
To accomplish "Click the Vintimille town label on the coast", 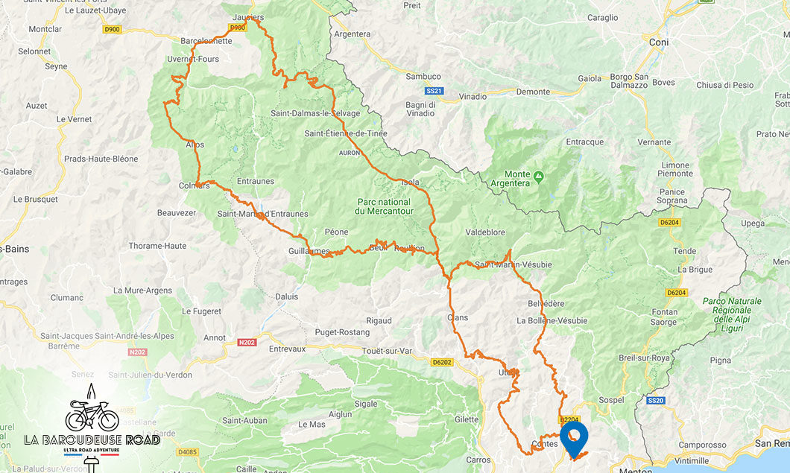I will 692,460.
